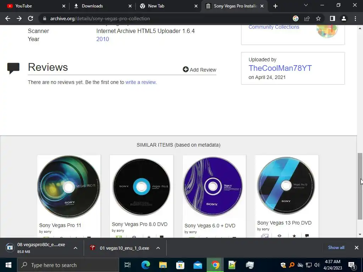Switch to the Downloads tab

pos(102,6)
